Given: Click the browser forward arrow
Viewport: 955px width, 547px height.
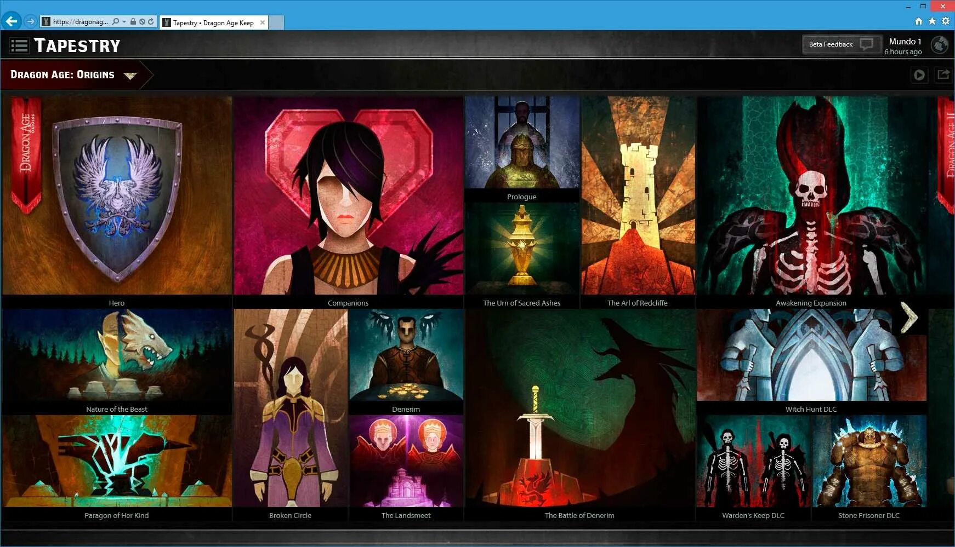Looking at the screenshot, I should tap(31, 21).
